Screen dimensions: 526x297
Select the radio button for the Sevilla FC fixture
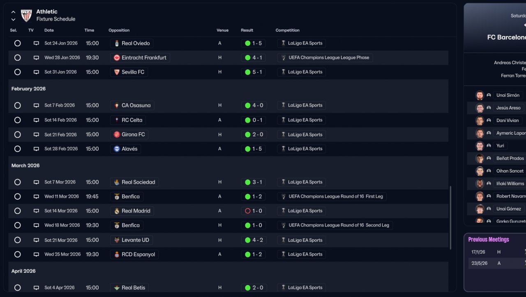pyautogui.click(x=17, y=72)
